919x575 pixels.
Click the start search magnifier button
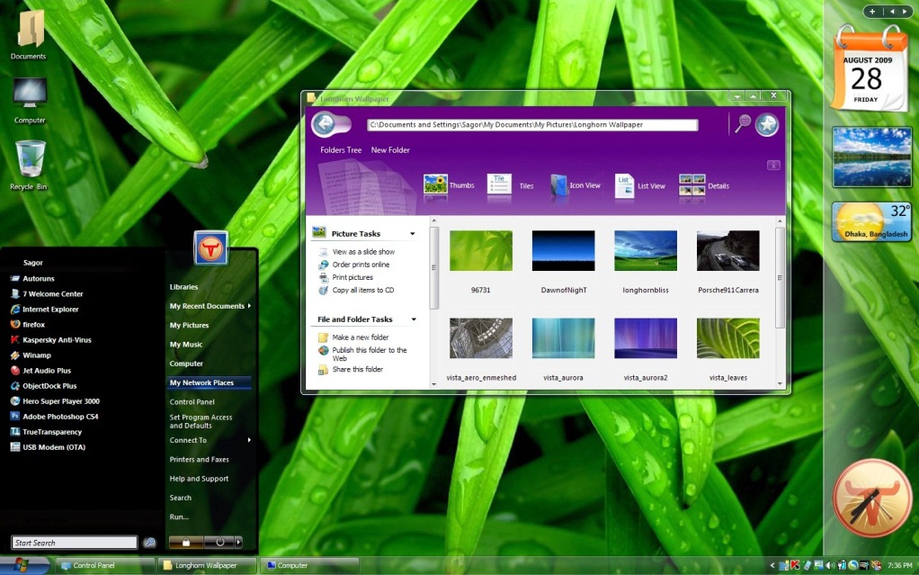point(149,542)
